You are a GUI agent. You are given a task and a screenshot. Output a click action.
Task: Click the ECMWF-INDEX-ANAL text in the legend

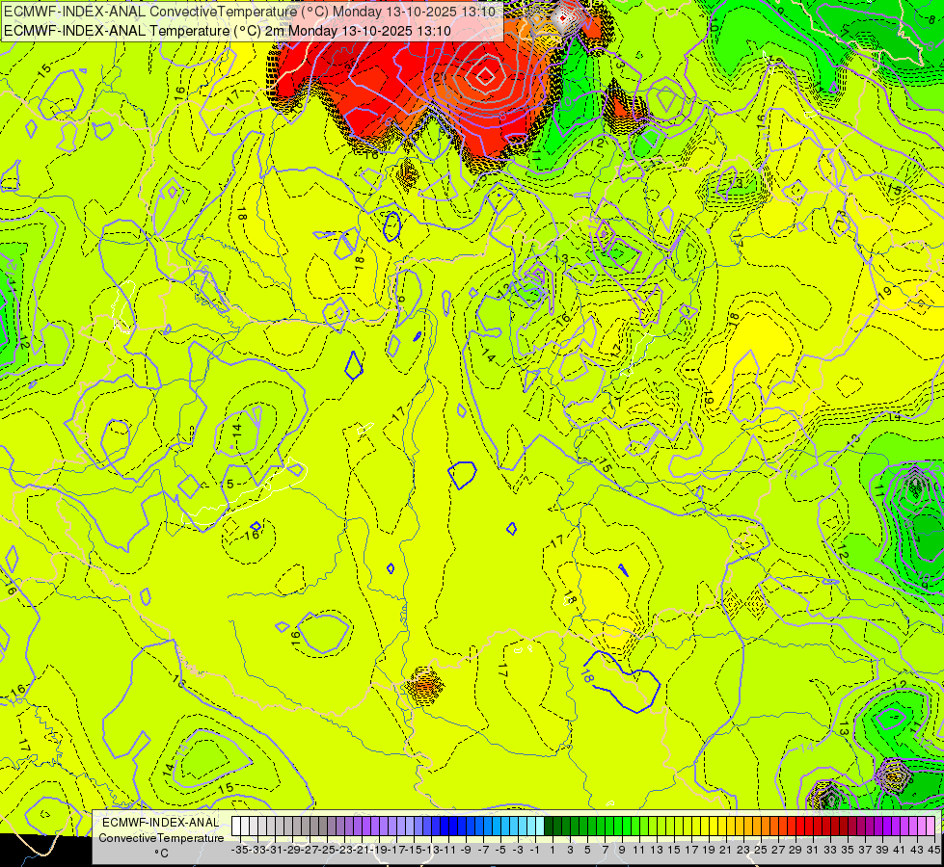tap(161, 822)
